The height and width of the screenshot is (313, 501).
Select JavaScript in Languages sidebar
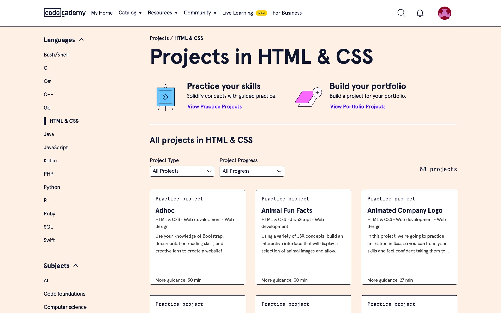click(56, 147)
